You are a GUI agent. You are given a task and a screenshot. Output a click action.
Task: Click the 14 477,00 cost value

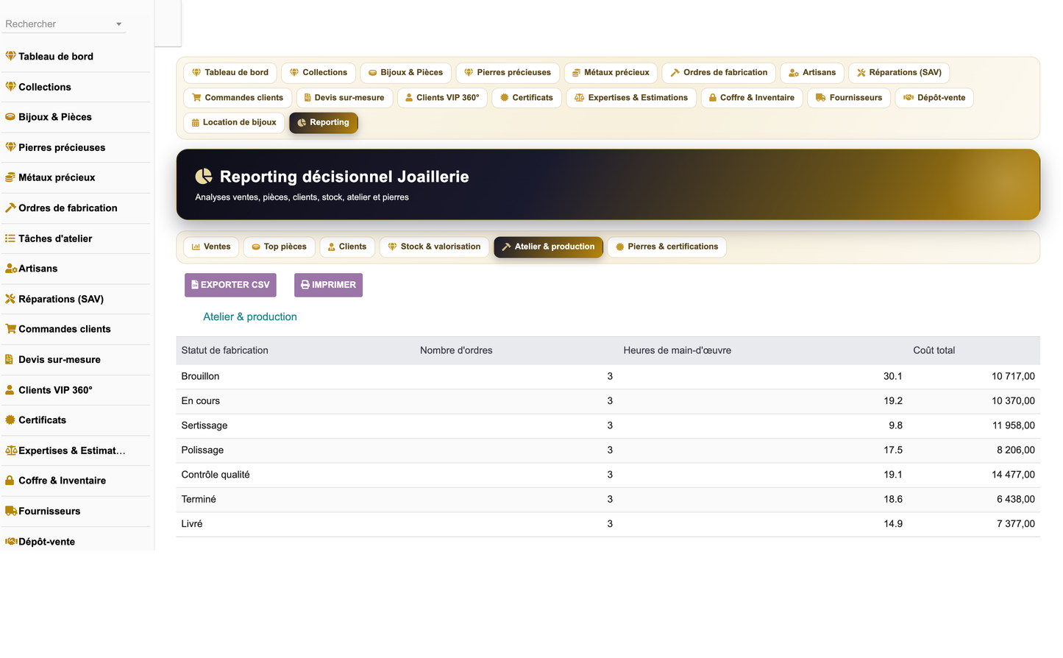point(1013,475)
